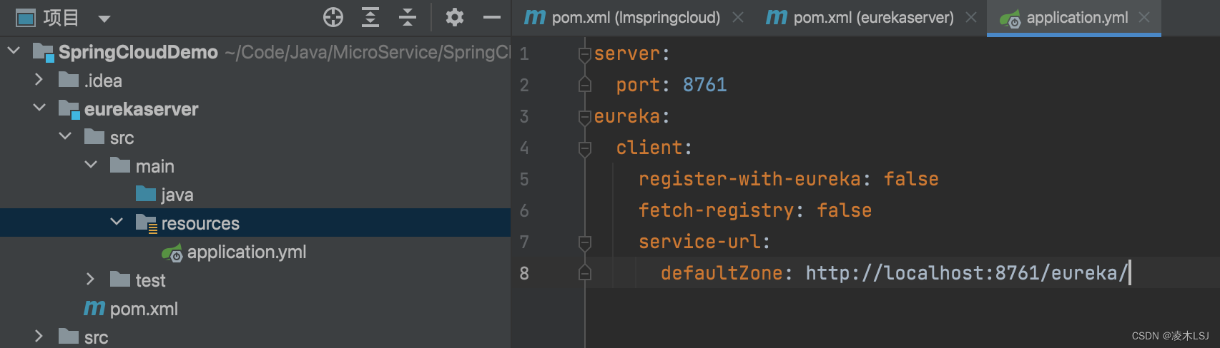The height and width of the screenshot is (348, 1220).
Task: Close the application.yml tab
Action: coord(1144,17)
